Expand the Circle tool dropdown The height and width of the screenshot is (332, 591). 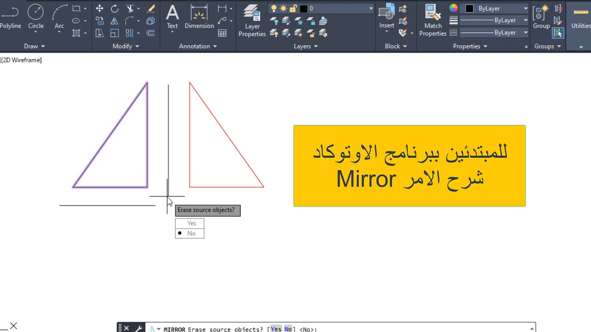(x=36, y=32)
